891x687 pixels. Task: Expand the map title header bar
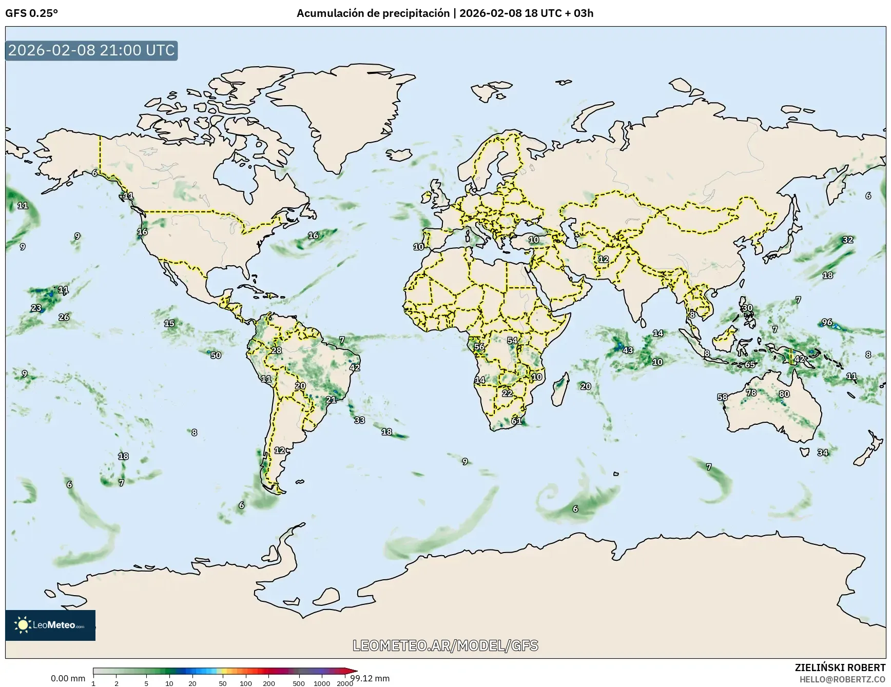[445, 14]
